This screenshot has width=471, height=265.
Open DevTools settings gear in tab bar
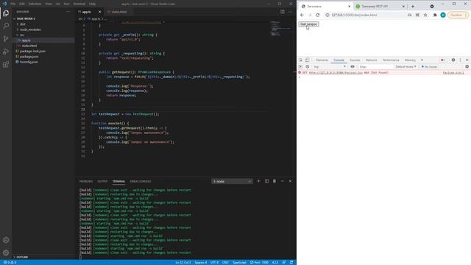pyautogui.click(x=453, y=60)
